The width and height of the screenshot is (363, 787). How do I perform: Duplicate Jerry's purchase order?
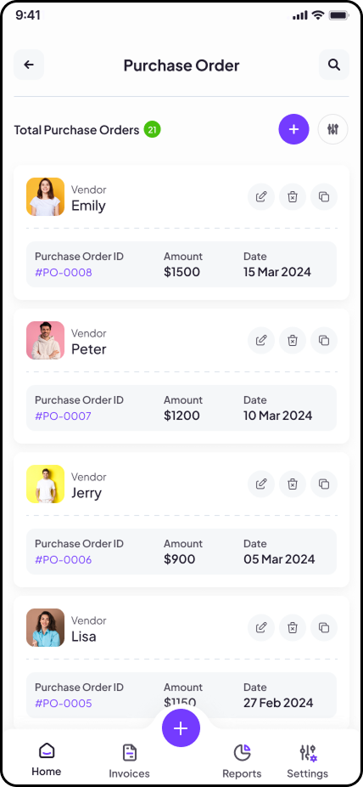click(x=324, y=484)
